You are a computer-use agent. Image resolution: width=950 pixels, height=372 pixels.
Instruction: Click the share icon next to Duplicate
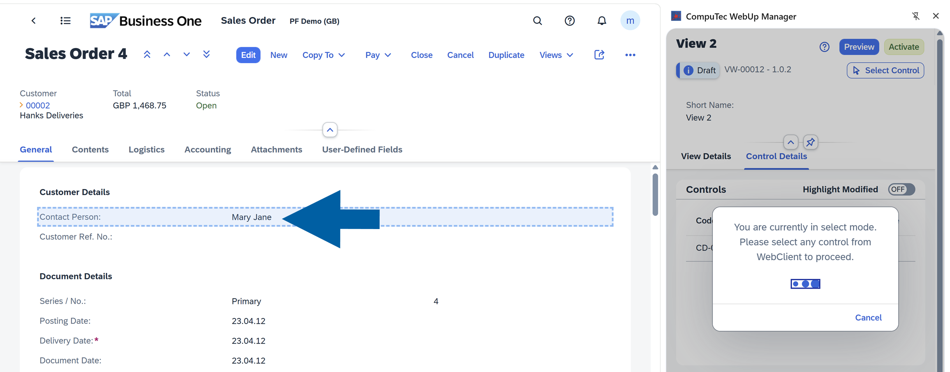pyautogui.click(x=599, y=55)
